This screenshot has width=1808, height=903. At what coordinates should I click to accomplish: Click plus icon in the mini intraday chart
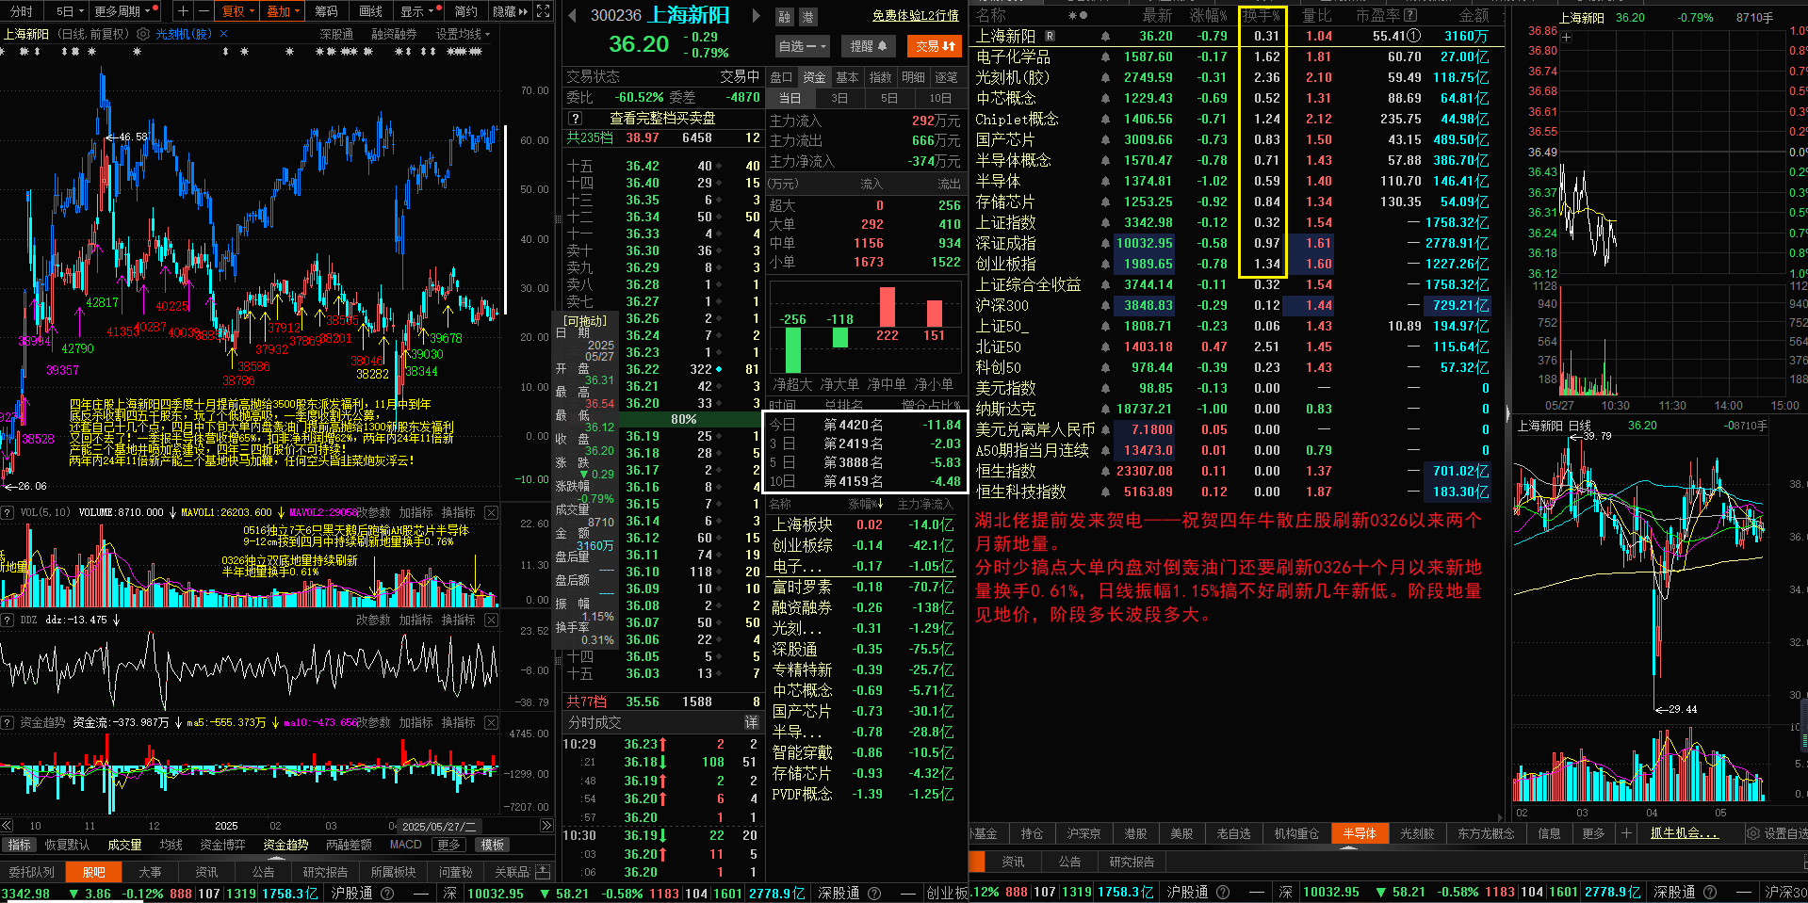(x=1566, y=38)
